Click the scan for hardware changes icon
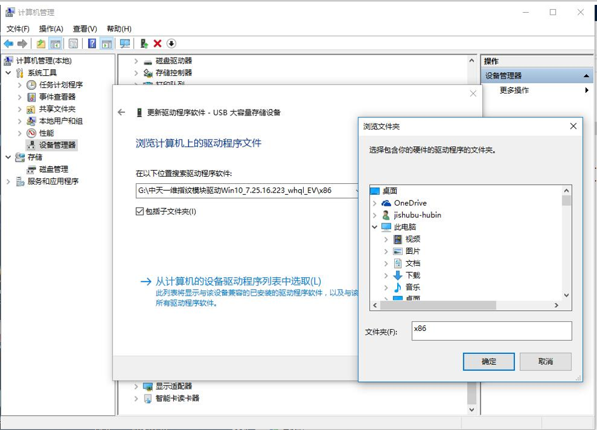 pyautogui.click(x=125, y=44)
